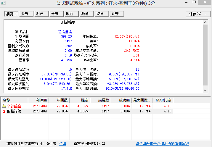Click the 2692 profitable trades value
The height and width of the screenshot is (147, 212).
tap(68, 46)
